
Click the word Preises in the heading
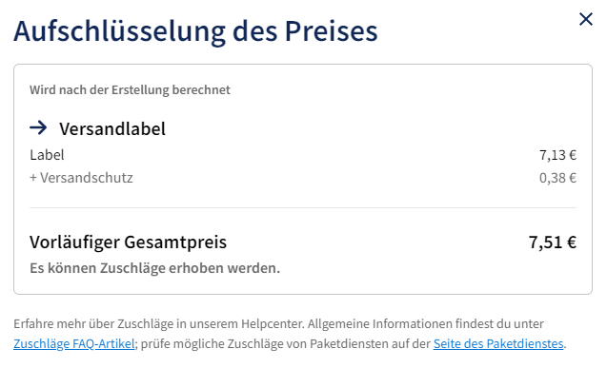331,30
